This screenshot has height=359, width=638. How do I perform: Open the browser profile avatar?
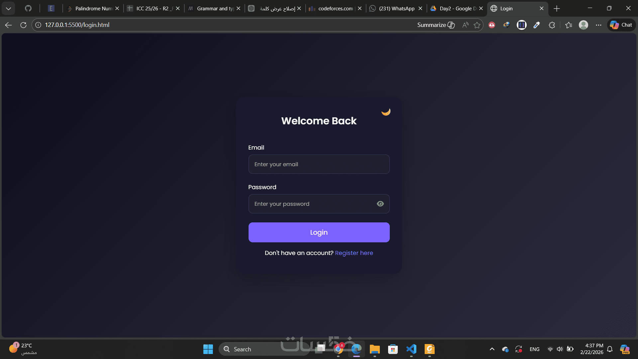(584, 25)
